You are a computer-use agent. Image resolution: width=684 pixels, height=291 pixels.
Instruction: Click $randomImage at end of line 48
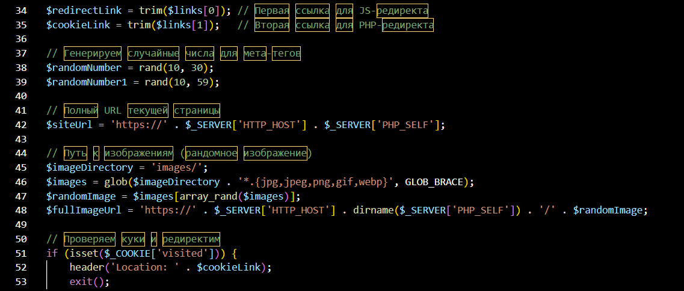click(x=608, y=210)
